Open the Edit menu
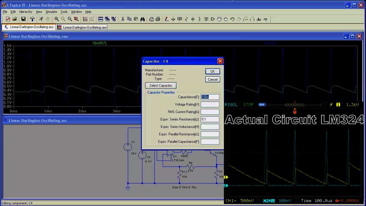The image size is (366, 206). (x=13, y=12)
